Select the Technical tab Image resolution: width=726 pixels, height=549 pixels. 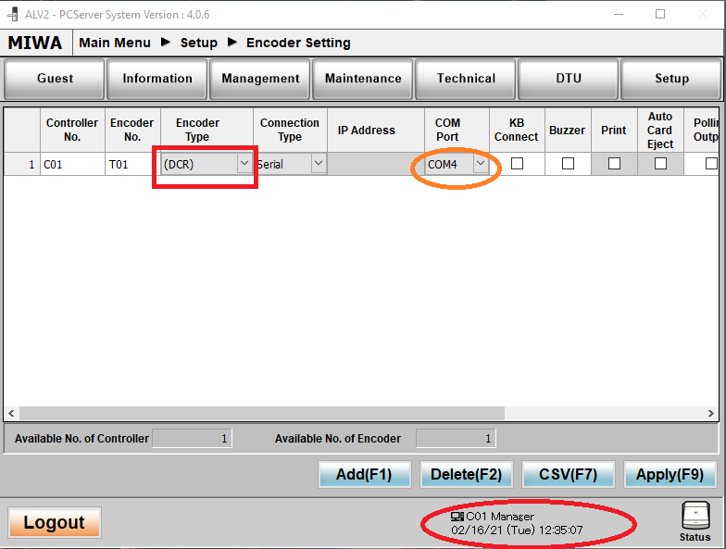(x=466, y=79)
